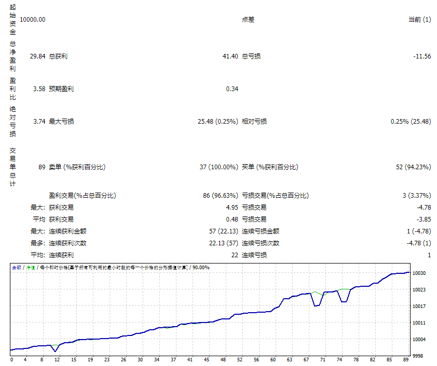Screen dimensions: 437x366
Task: Click the 当前 (1) spread value
Action: (420, 20)
